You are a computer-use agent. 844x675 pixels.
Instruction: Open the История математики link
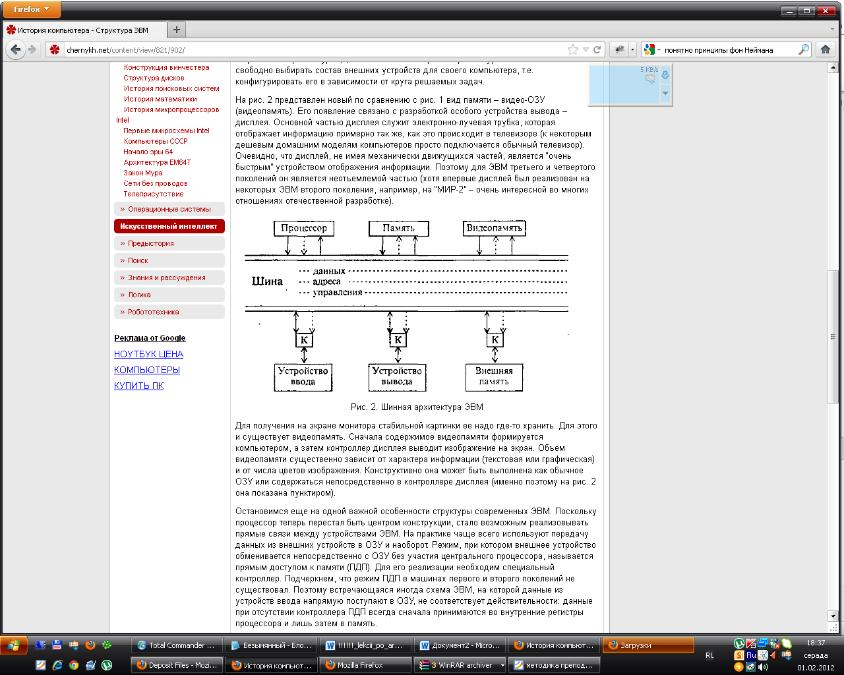[x=160, y=99]
